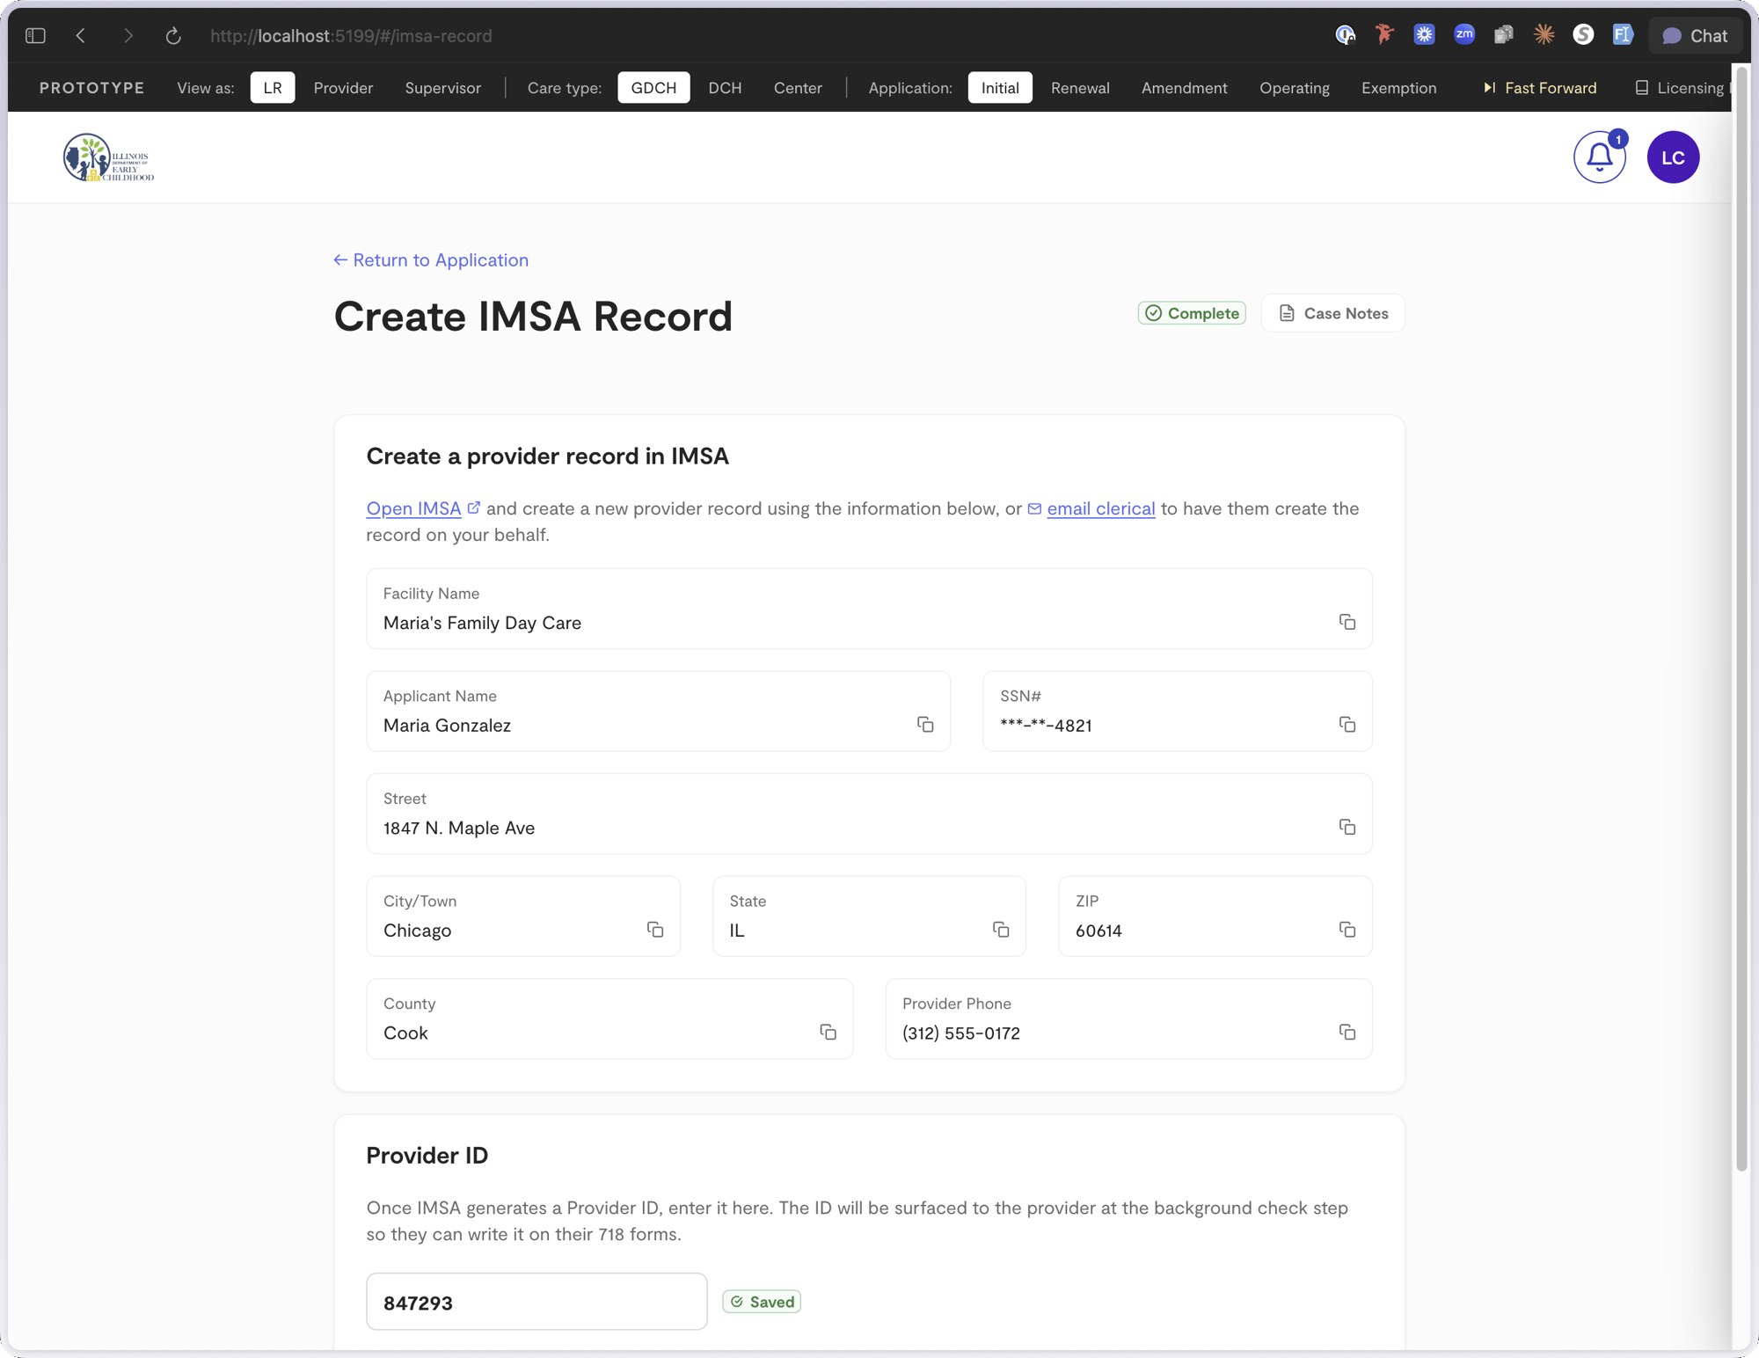The width and height of the screenshot is (1759, 1358).
Task: Open Case Notes
Action: click(1333, 313)
